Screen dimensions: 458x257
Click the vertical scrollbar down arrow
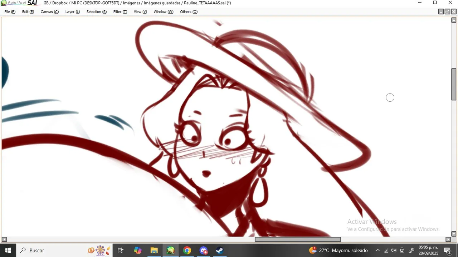click(454, 234)
